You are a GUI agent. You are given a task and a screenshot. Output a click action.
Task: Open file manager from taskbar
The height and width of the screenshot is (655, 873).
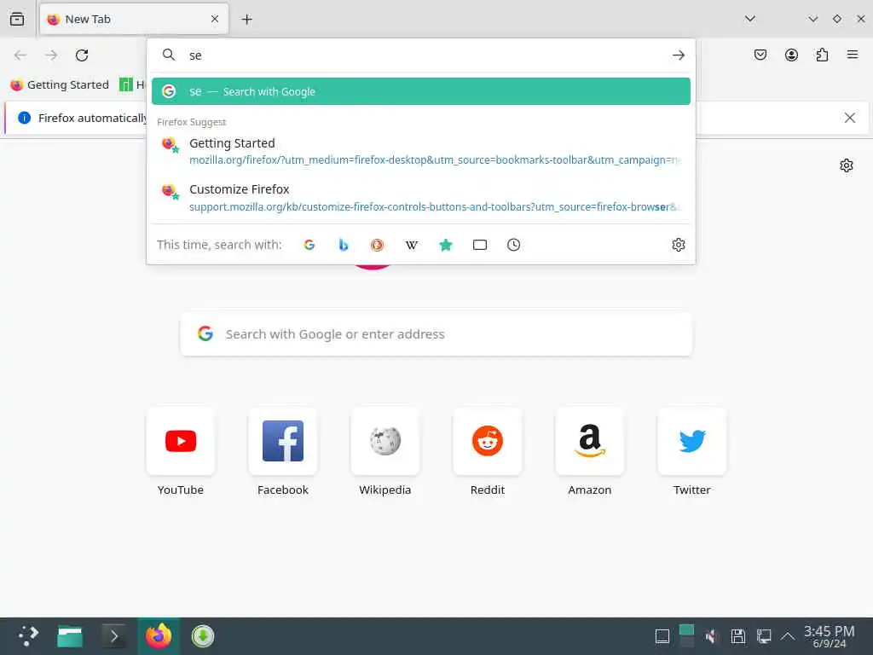coord(70,636)
